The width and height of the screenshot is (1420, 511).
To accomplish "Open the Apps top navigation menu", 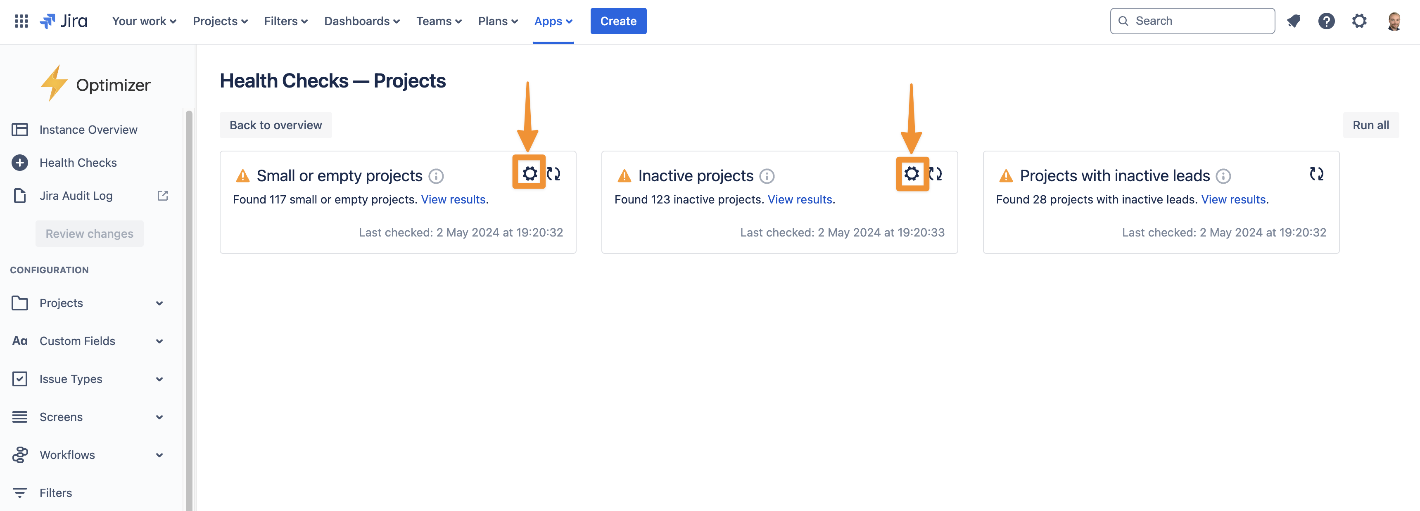I will pos(553,21).
